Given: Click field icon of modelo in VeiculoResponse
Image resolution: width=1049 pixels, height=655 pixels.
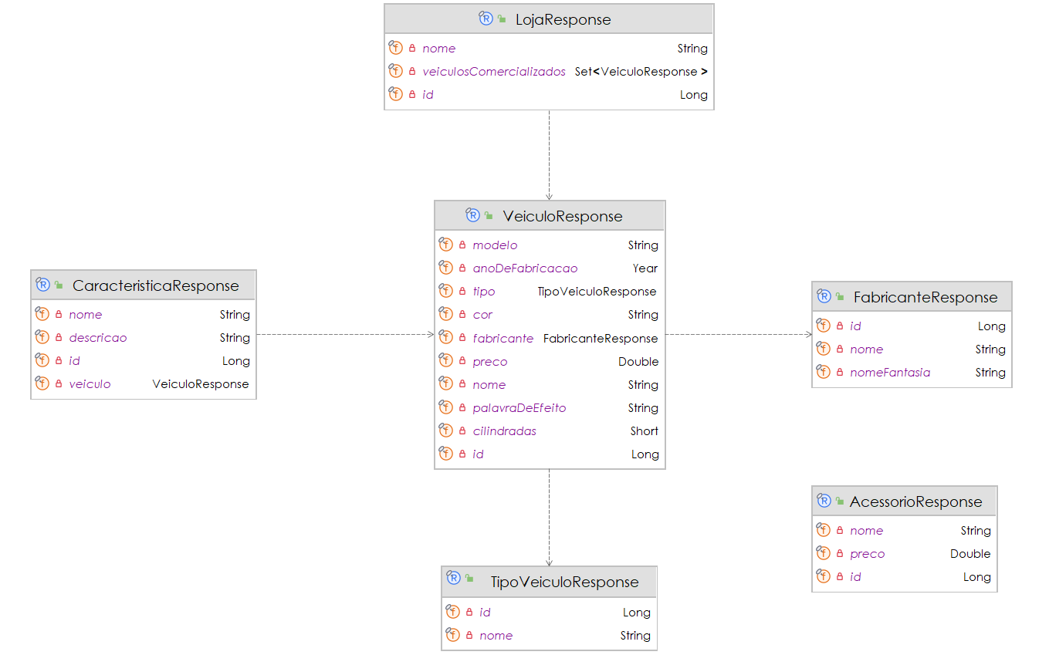Looking at the screenshot, I should (445, 244).
